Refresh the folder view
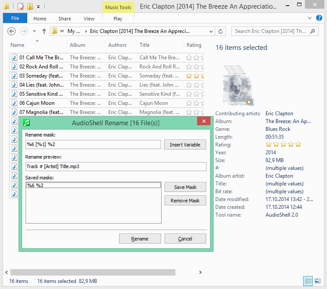The image size is (327, 289). pos(220,31)
